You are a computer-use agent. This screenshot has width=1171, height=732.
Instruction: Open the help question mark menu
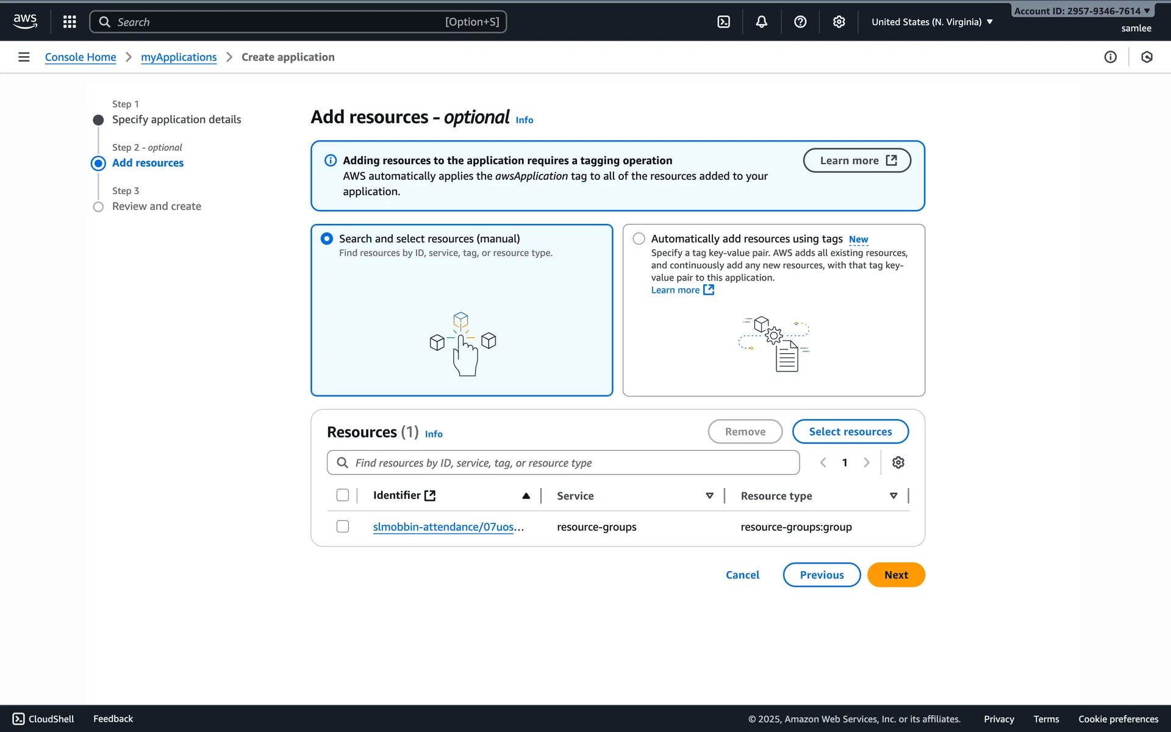tap(800, 22)
